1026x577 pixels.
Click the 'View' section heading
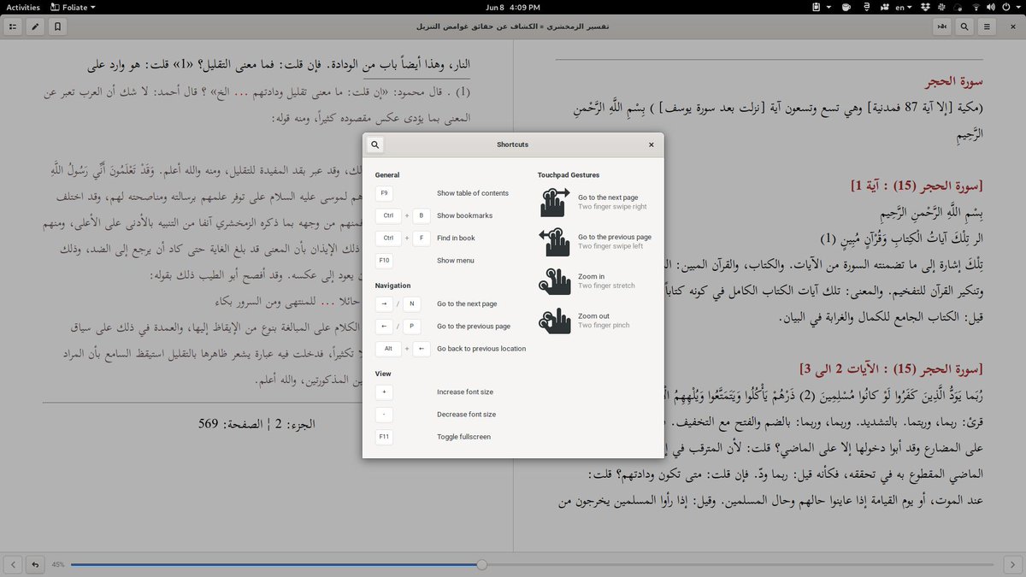tap(383, 374)
